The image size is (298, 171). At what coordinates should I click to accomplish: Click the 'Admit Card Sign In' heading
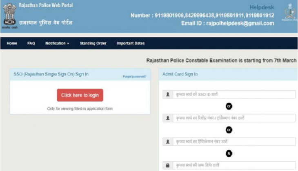pos(180,74)
